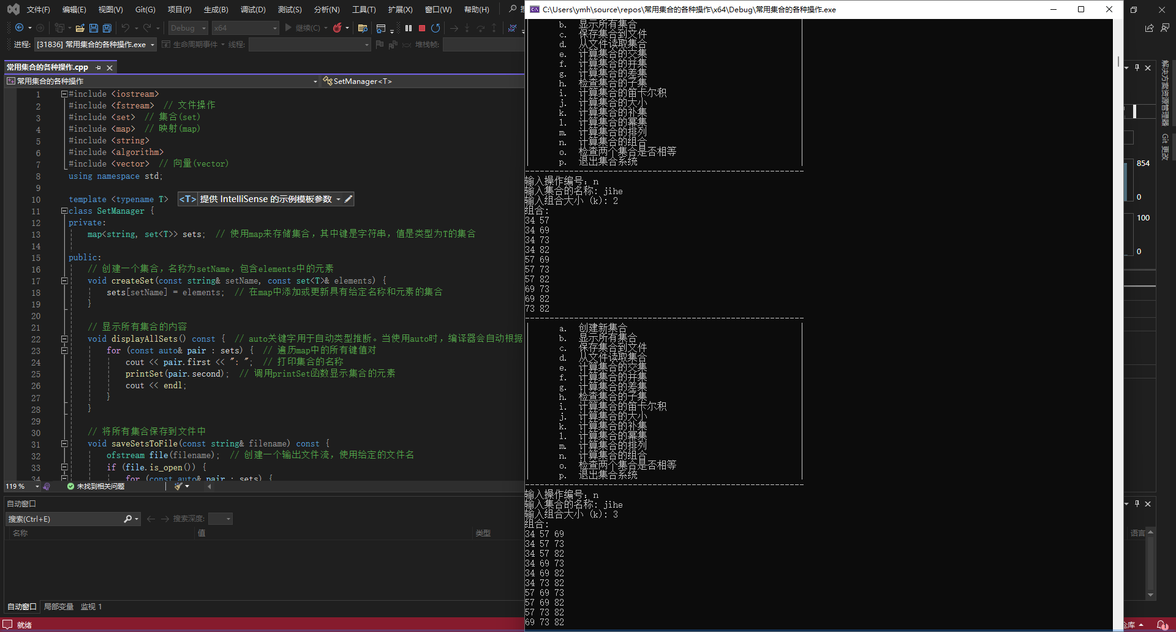The height and width of the screenshot is (632, 1176).
Task: Click the 类型 column header
Action: point(483,533)
